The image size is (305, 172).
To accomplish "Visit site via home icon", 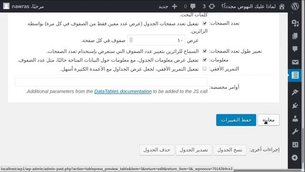I will [x=282, y=6].
